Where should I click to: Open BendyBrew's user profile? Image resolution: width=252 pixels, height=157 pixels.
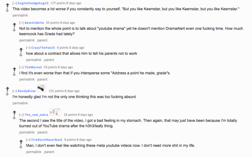26,91
